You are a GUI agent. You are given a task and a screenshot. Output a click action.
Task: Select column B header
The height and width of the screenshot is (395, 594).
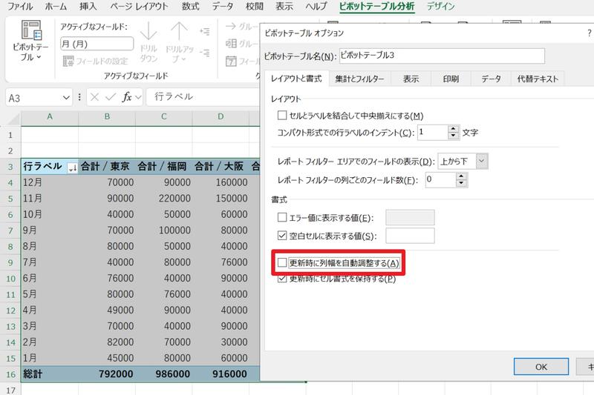(107, 117)
